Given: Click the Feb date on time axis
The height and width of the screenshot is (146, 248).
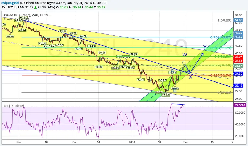Looking at the screenshot, I should tap(186, 142).
